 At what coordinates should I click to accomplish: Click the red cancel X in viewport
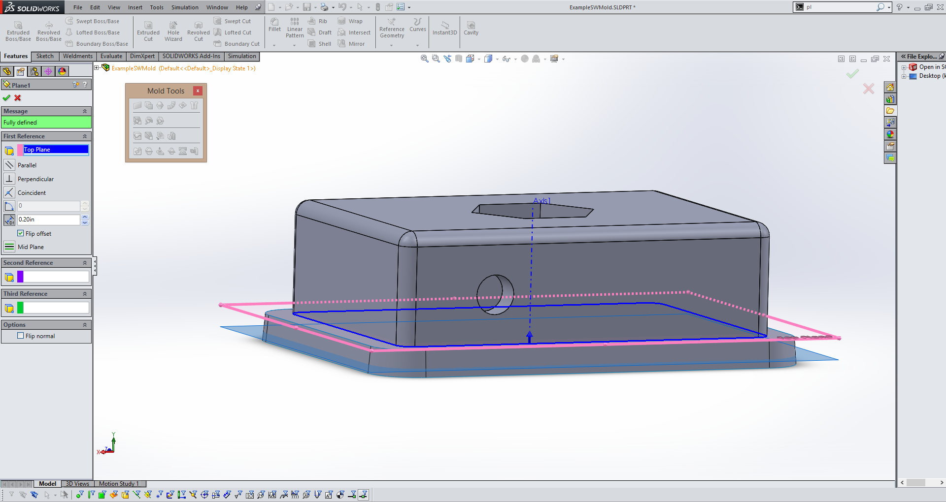pos(869,89)
